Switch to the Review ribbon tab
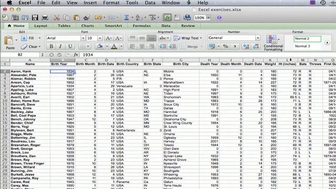This screenshot has width=336, height=189. [x=188, y=26]
